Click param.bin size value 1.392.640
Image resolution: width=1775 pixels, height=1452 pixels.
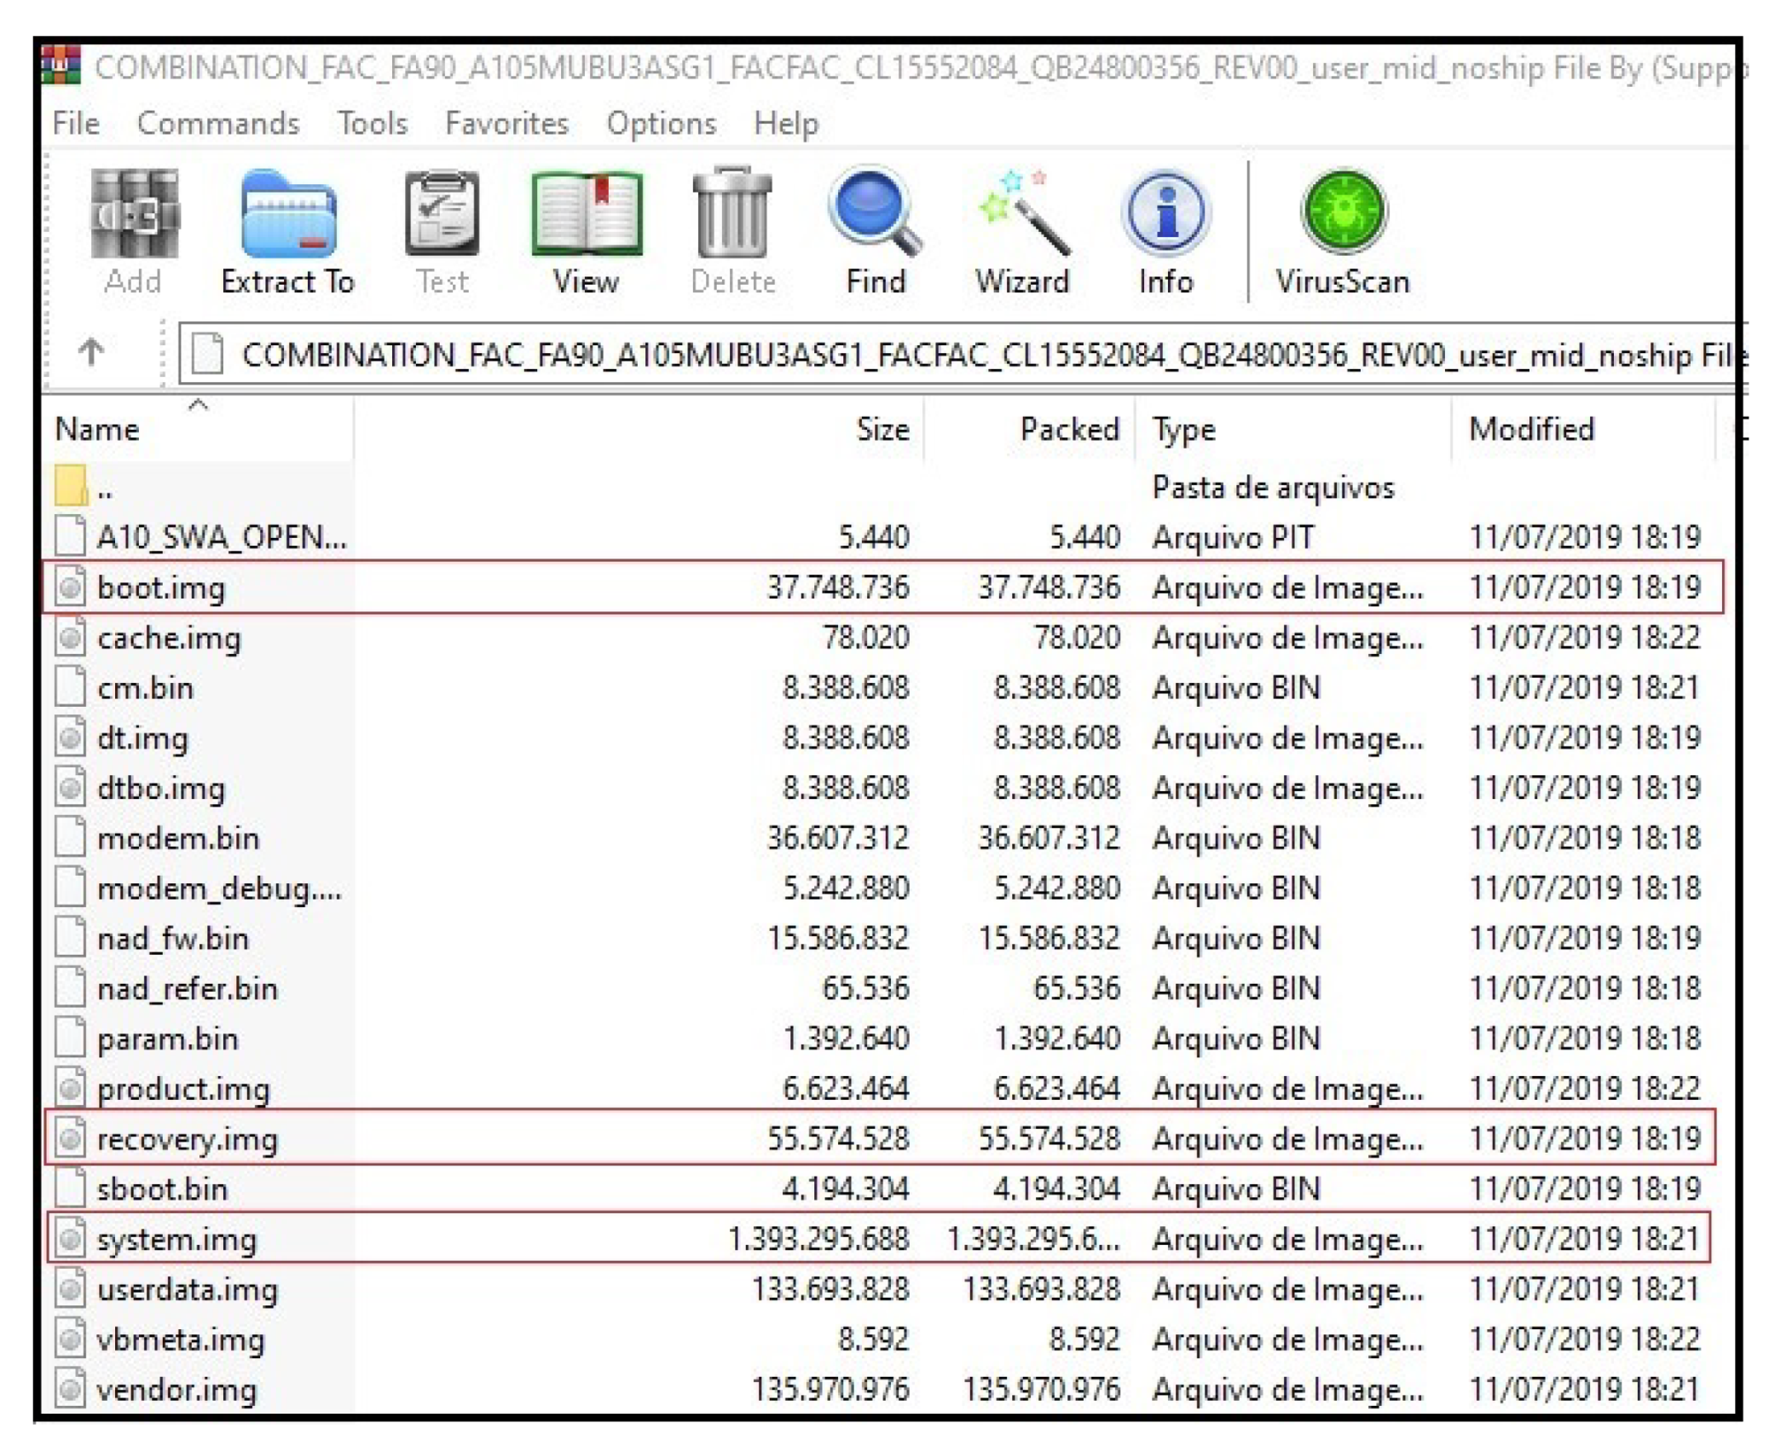pyautogui.click(x=846, y=1038)
